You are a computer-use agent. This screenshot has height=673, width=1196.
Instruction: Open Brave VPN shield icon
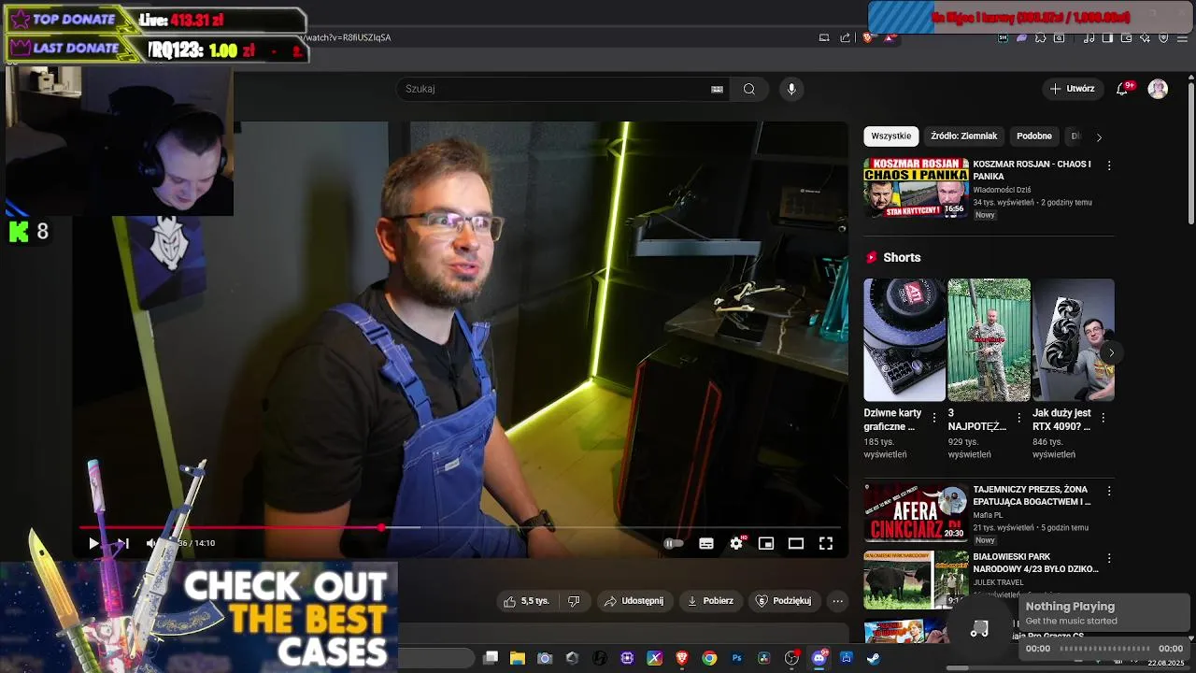point(1163,38)
